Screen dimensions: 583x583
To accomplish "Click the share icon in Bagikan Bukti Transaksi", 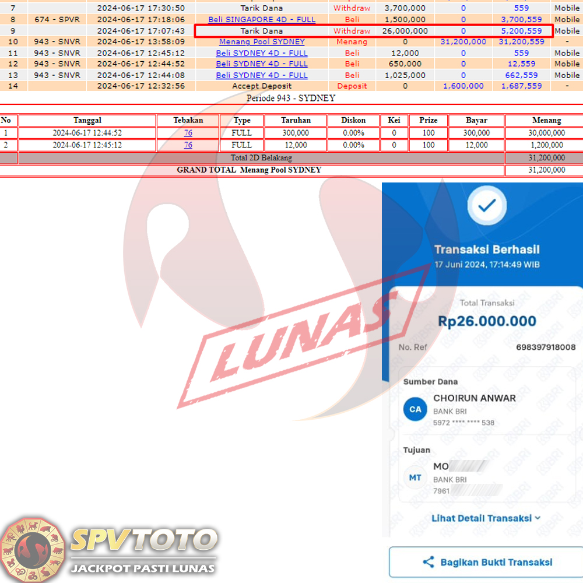I will 429,562.
